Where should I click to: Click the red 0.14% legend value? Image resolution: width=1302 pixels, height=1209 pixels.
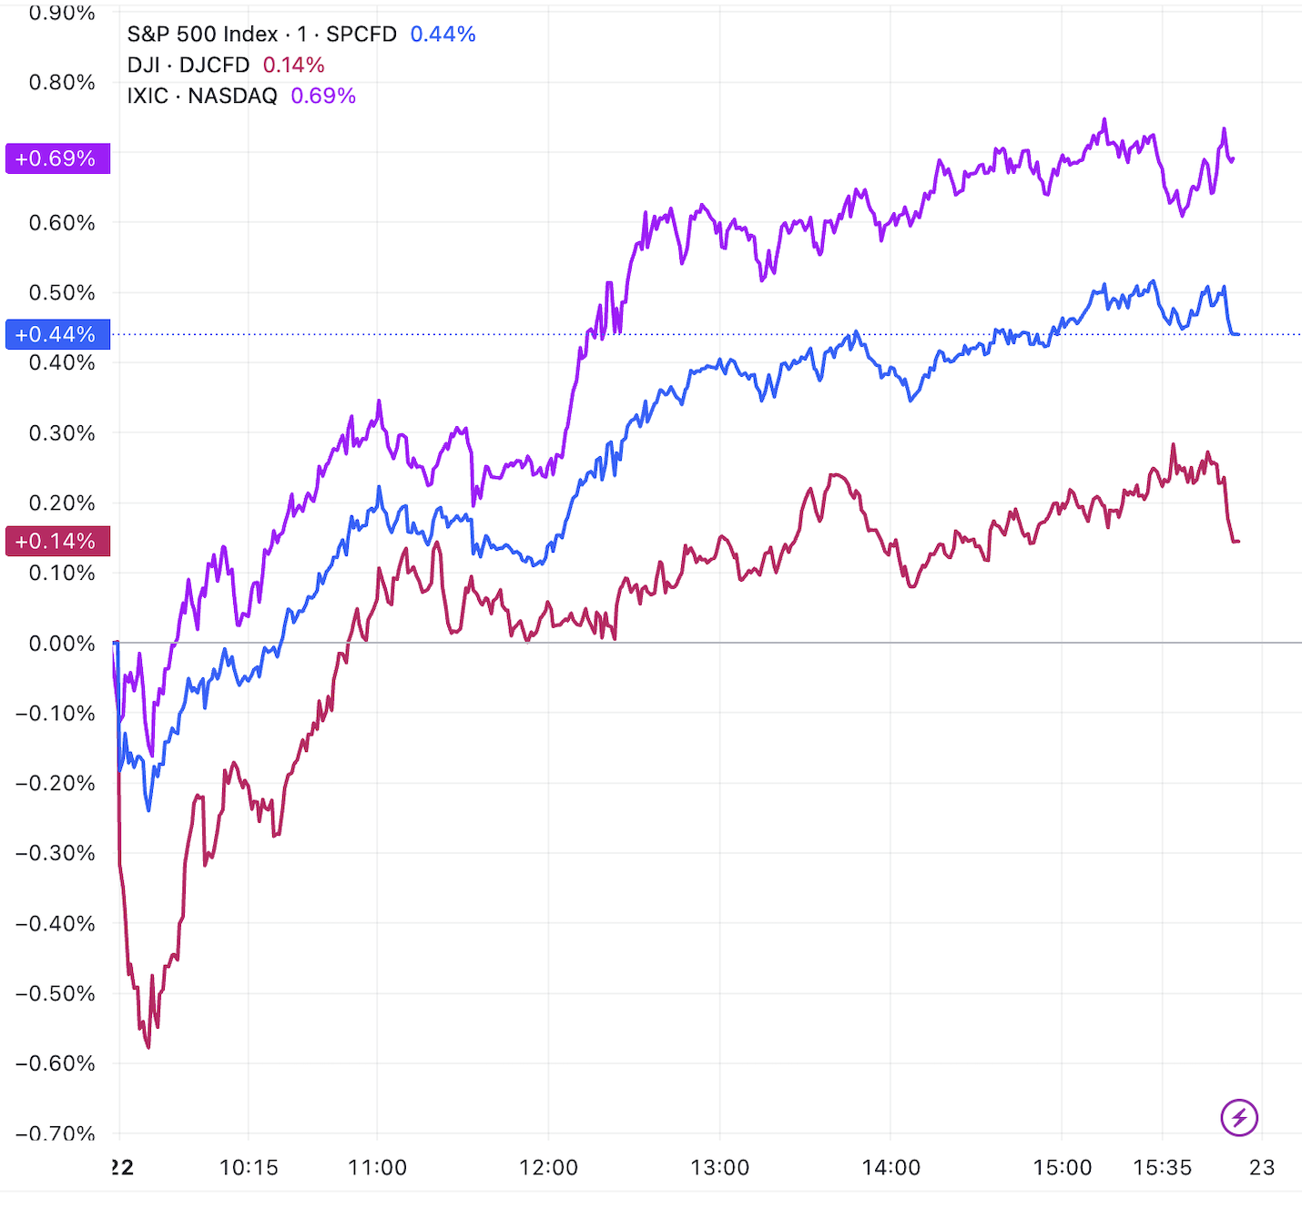pos(293,66)
